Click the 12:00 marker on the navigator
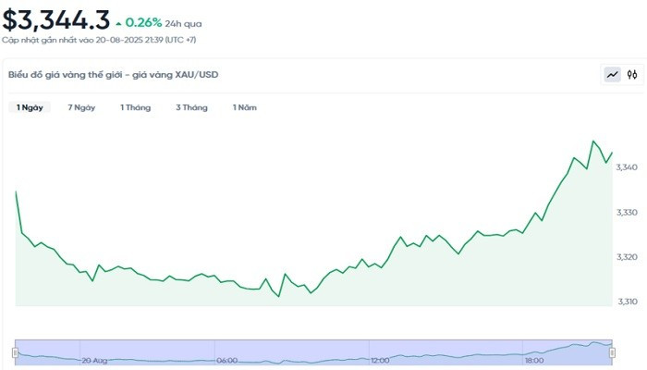Screen dimensions: 647x370 tap(379, 360)
